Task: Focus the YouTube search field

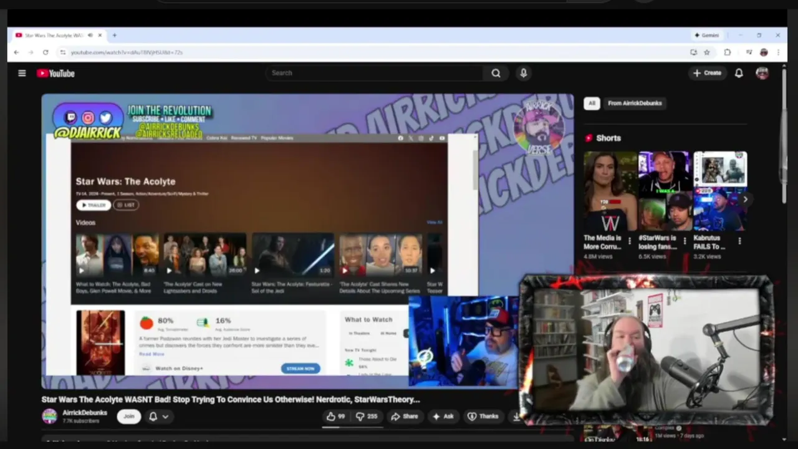Action: click(x=374, y=73)
